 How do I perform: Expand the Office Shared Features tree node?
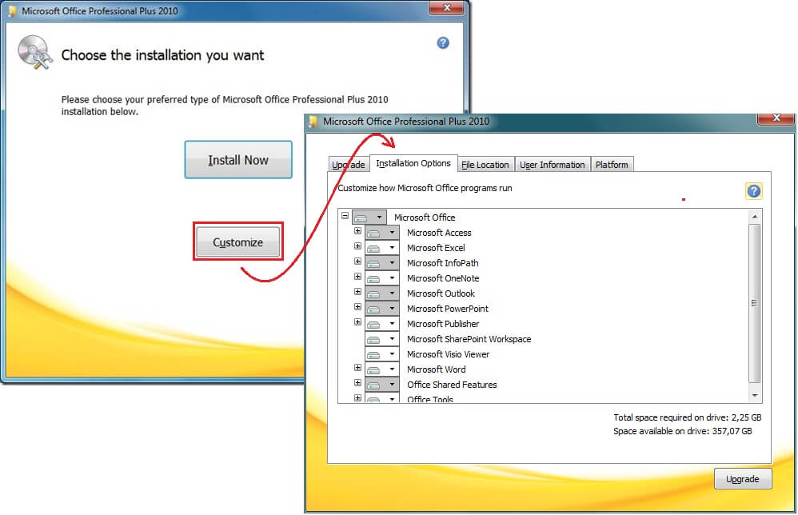[x=357, y=383]
